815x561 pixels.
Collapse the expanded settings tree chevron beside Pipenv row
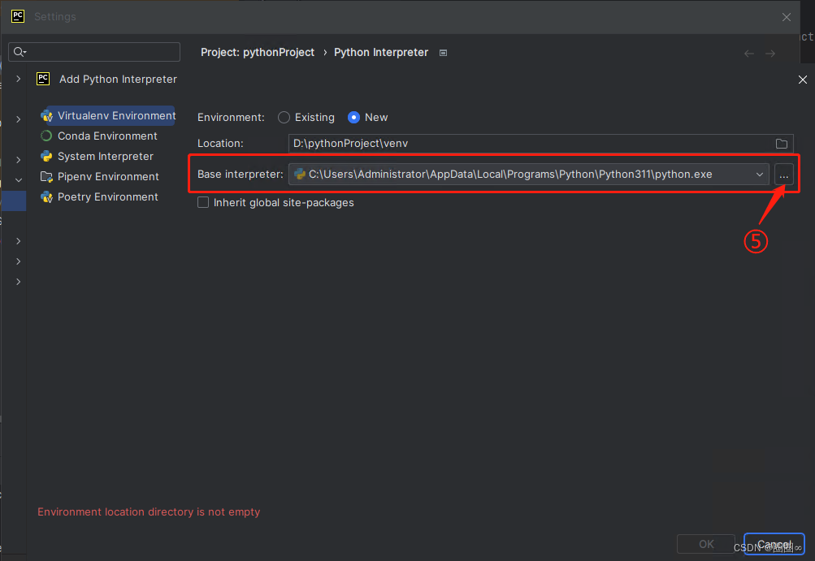coord(18,180)
